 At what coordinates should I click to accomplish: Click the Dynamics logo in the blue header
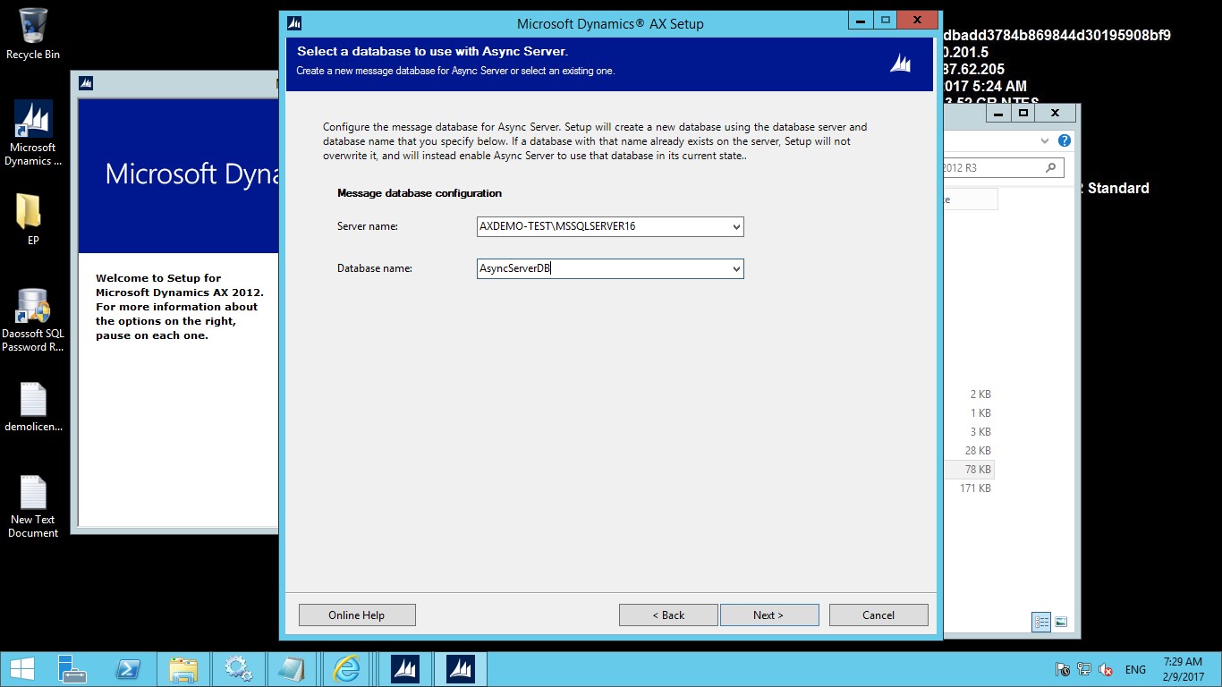901,63
